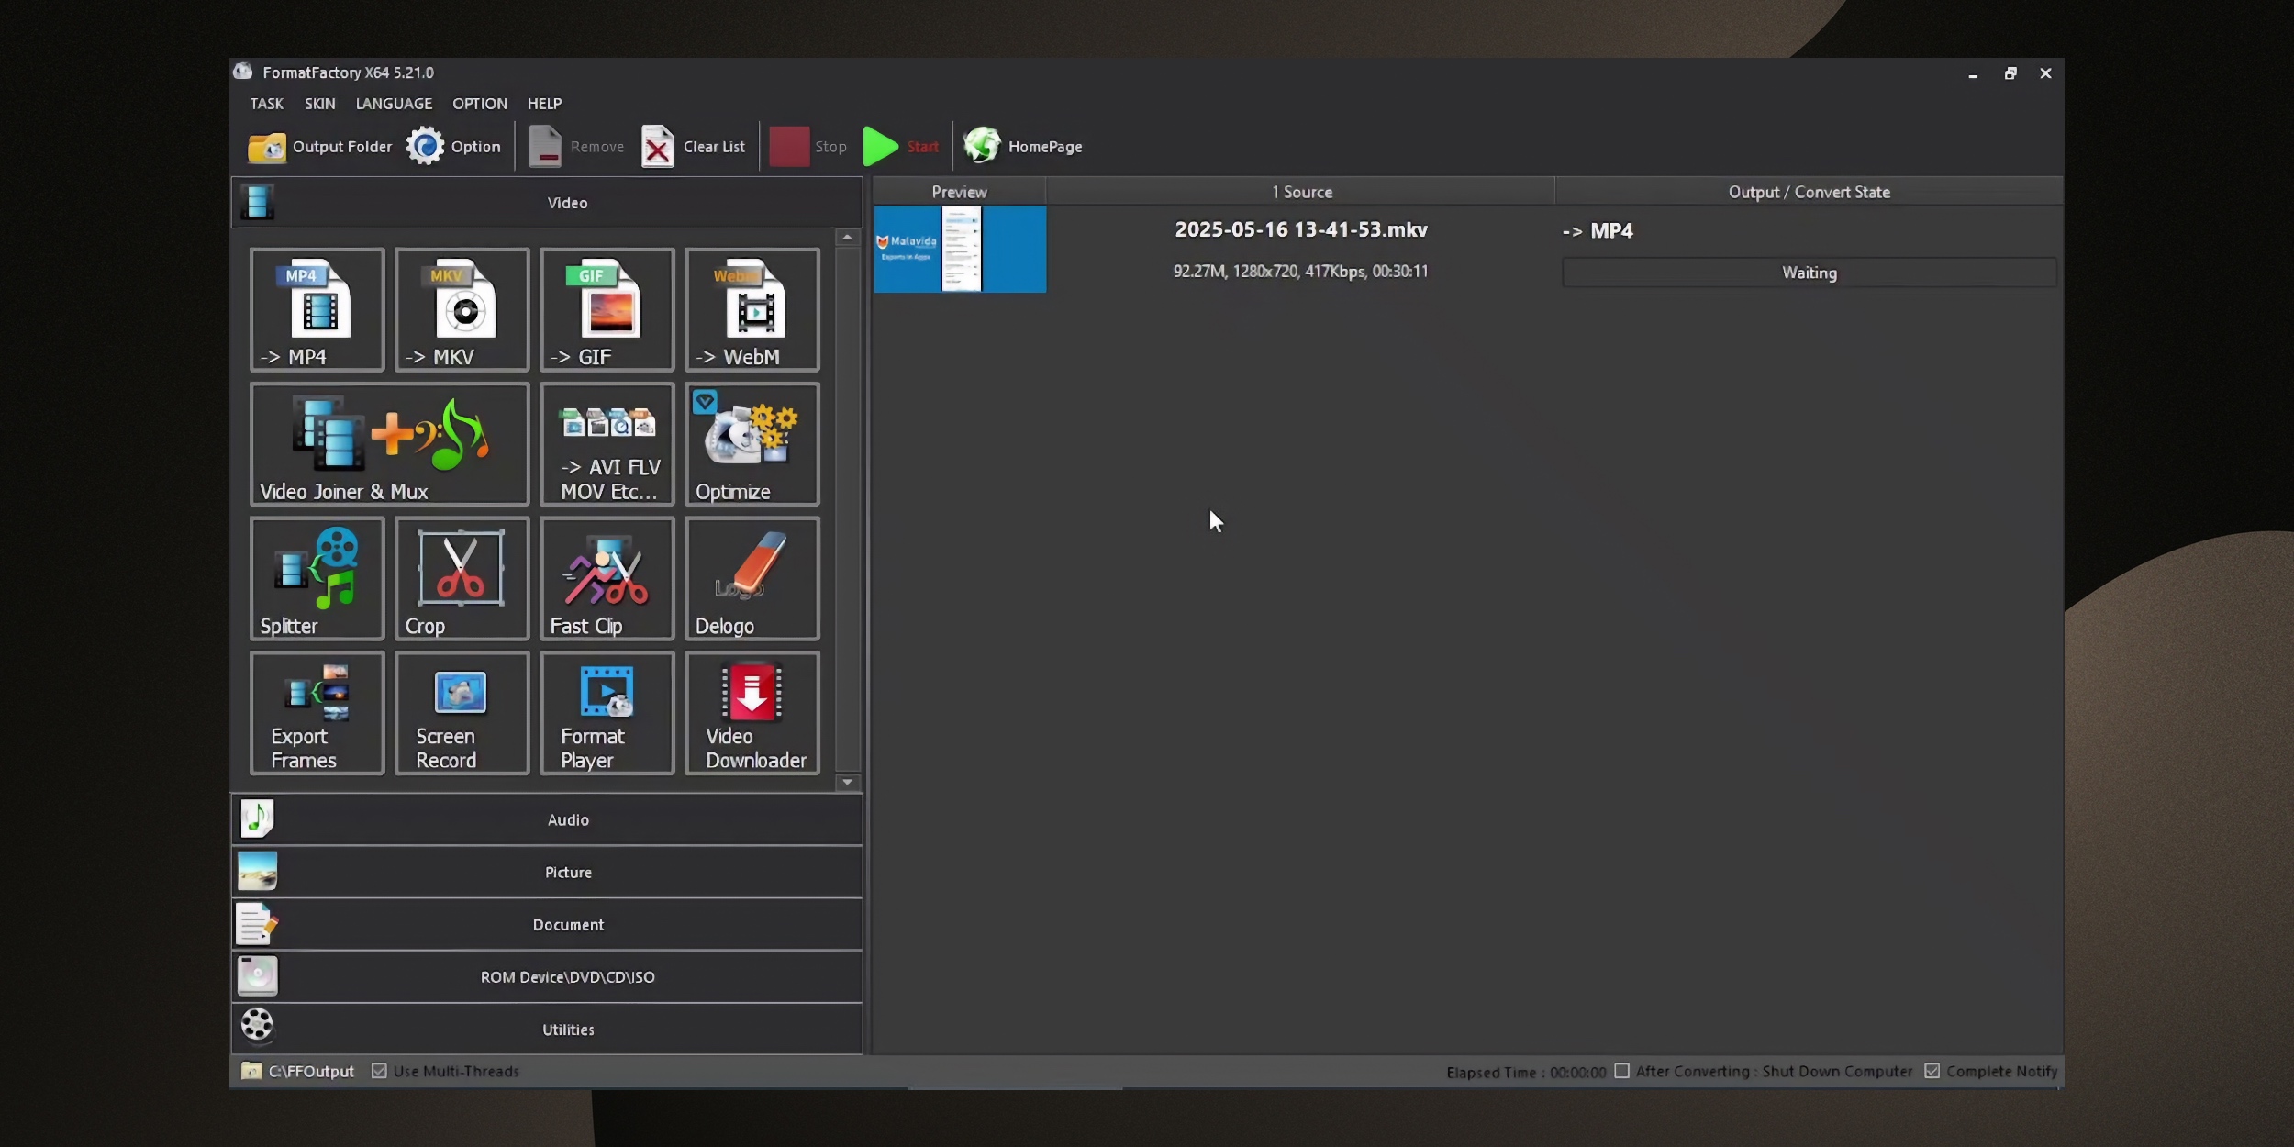Pick the -> WebM conversion tile

[752, 310]
